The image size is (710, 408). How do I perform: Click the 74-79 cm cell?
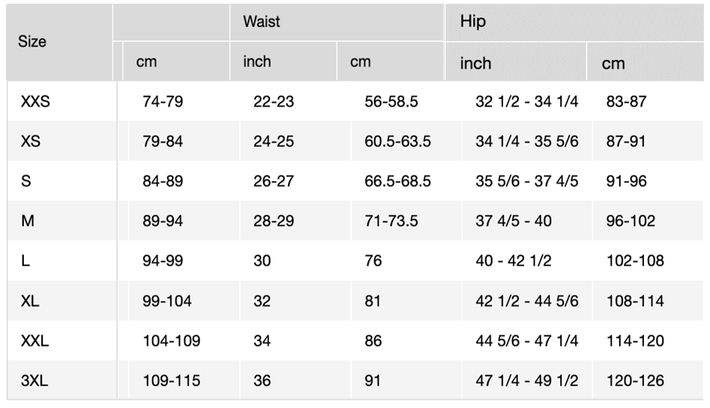coord(163,101)
